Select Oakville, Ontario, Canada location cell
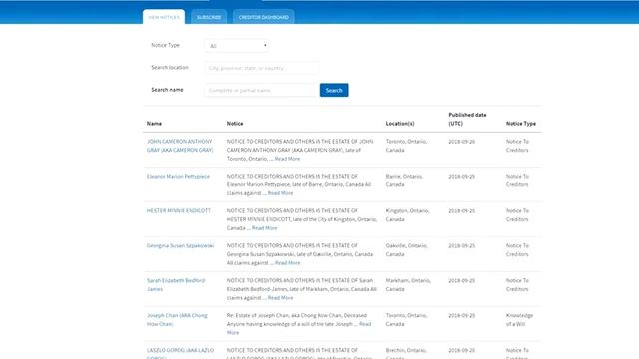This screenshot has height=359, width=639. coord(406,250)
